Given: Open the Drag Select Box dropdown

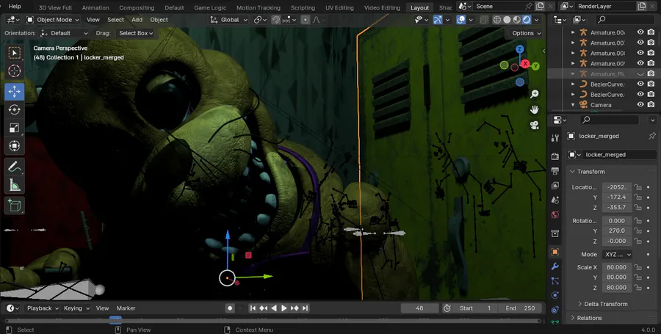Looking at the screenshot, I should pos(135,33).
